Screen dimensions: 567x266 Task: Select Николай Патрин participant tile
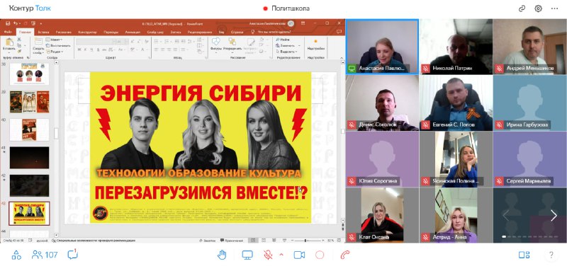tap(456, 47)
